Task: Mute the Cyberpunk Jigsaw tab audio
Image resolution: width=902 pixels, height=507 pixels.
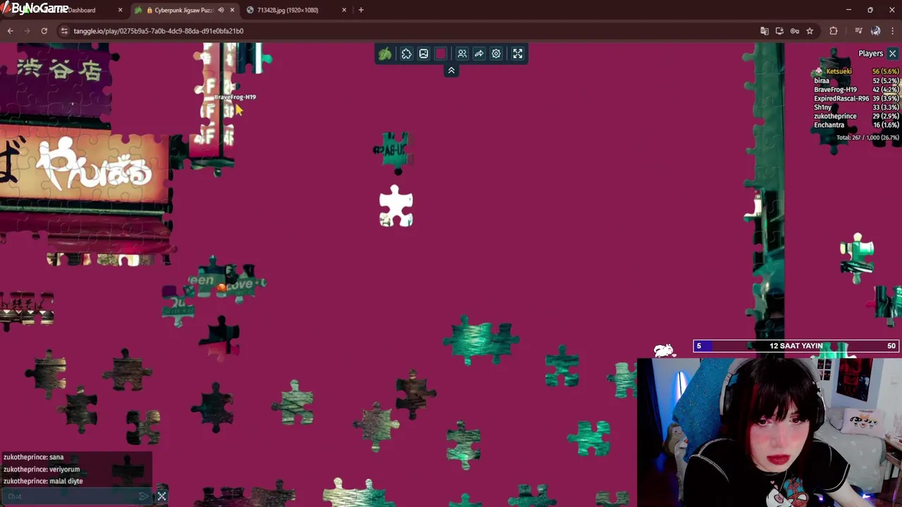Action: 221,10
